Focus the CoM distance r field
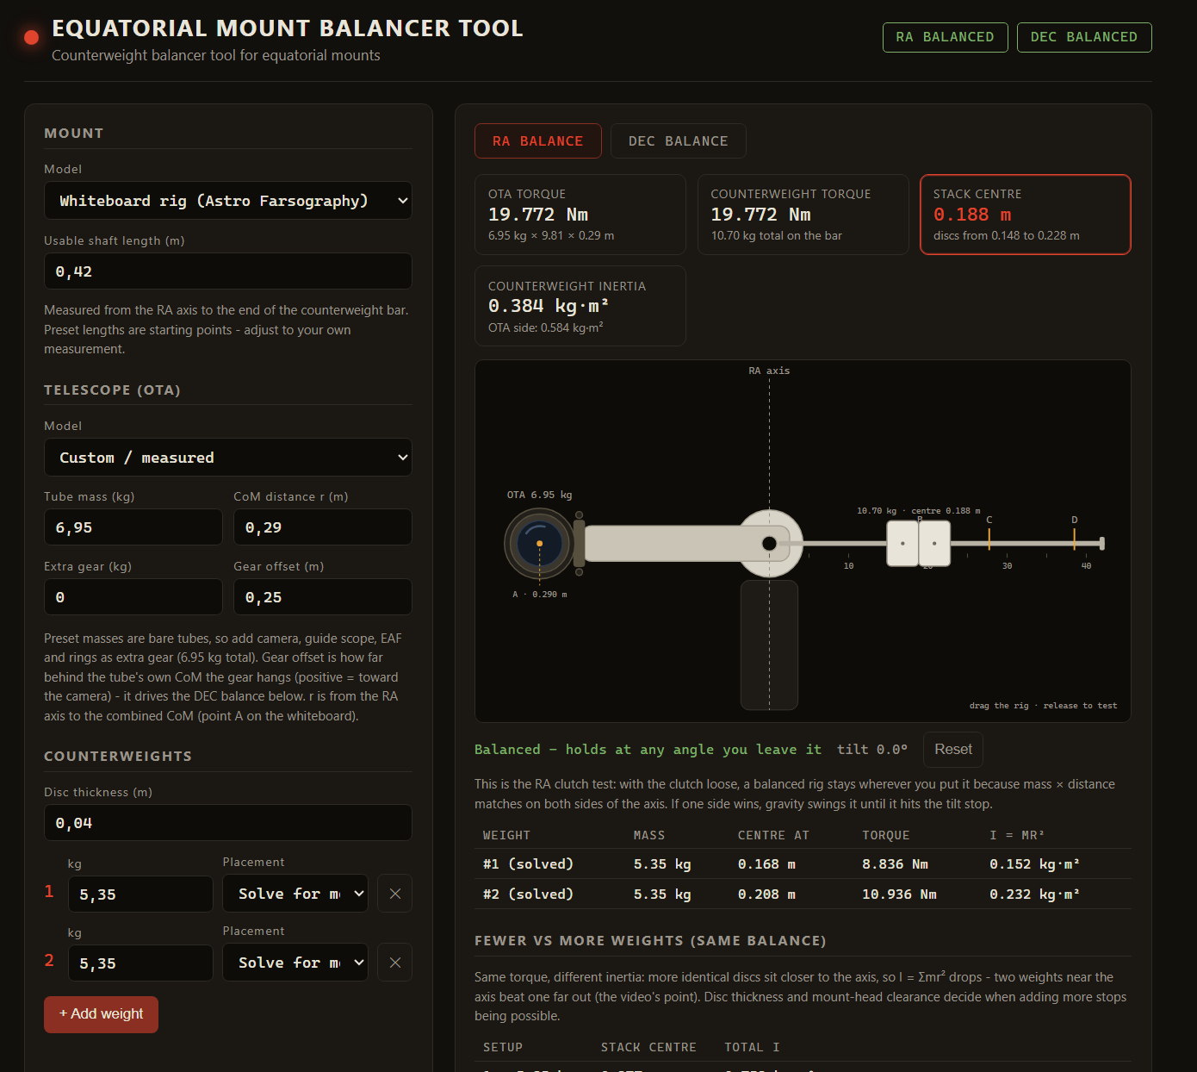 click(x=323, y=527)
